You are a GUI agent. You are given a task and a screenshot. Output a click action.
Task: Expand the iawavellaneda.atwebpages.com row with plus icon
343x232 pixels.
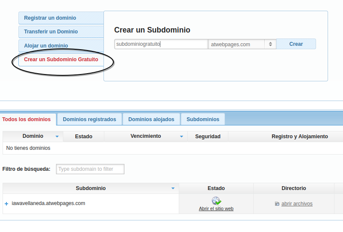[x=6, y=204]
